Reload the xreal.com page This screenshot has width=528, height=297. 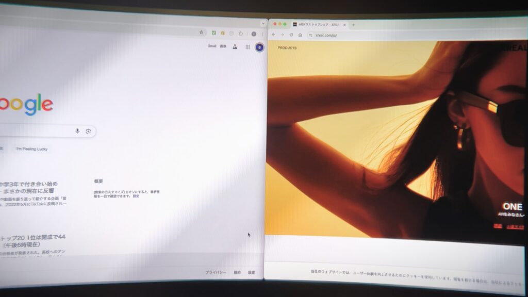(291, 35)
